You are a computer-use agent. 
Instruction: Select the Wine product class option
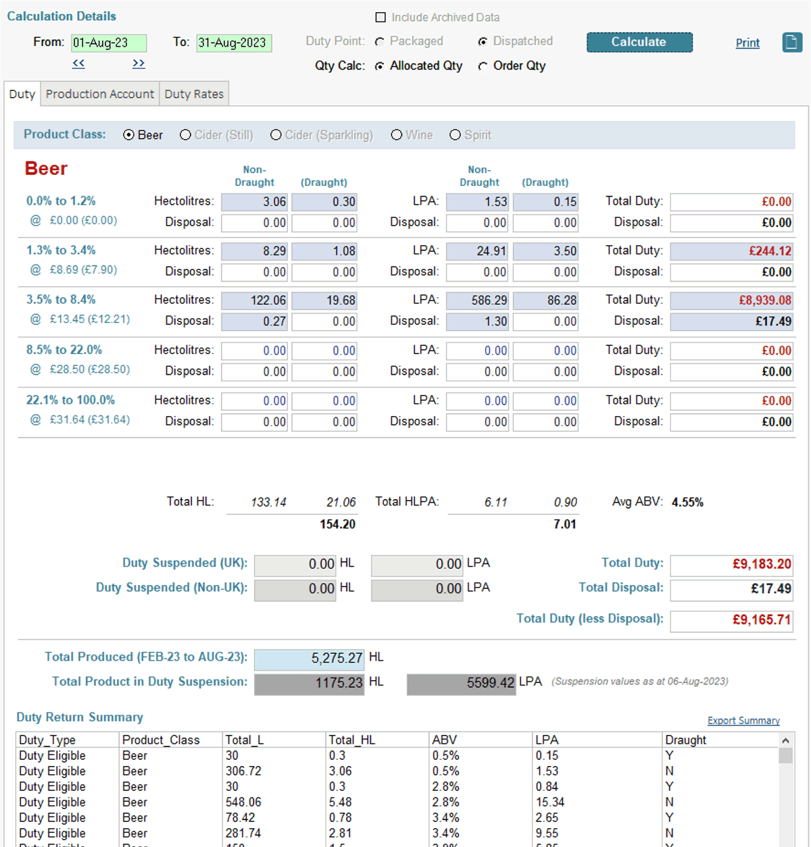(397, 134)
